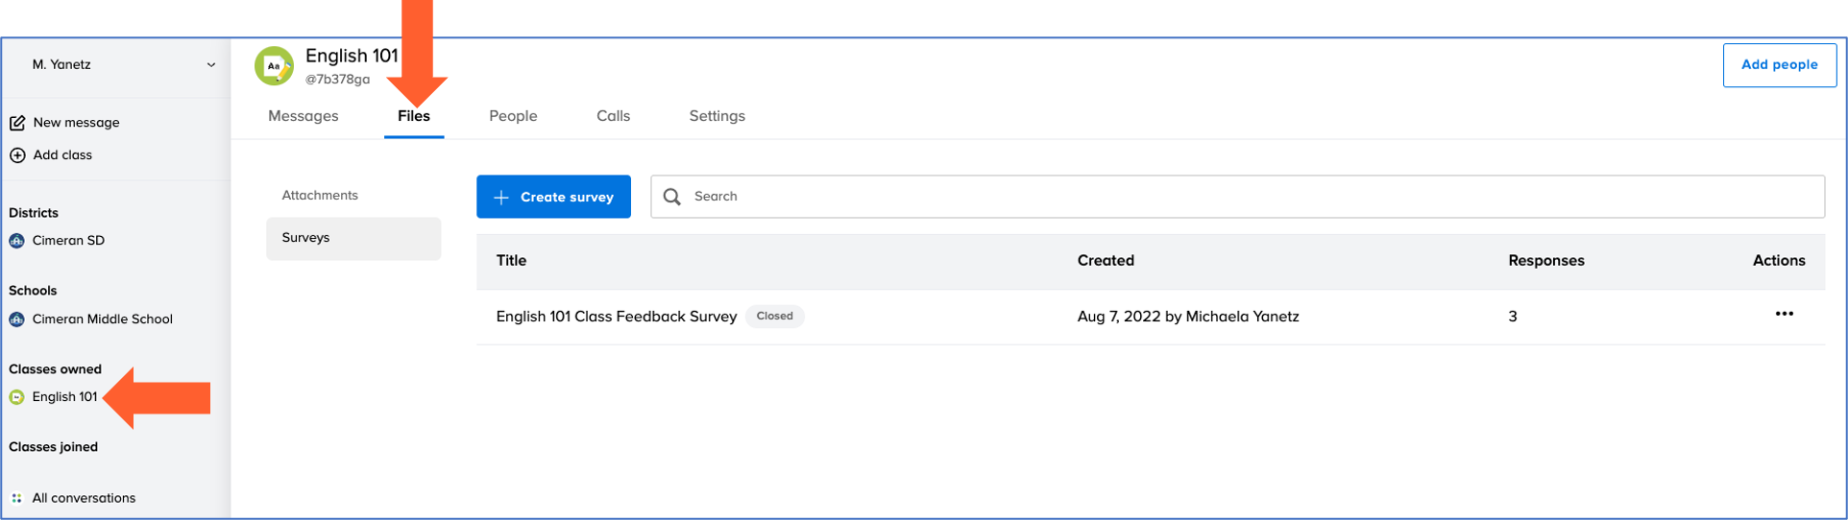The height and width of the screenshot is (520, 1848).
Task: Click into the survey Search field
Action: point(1249,197)
